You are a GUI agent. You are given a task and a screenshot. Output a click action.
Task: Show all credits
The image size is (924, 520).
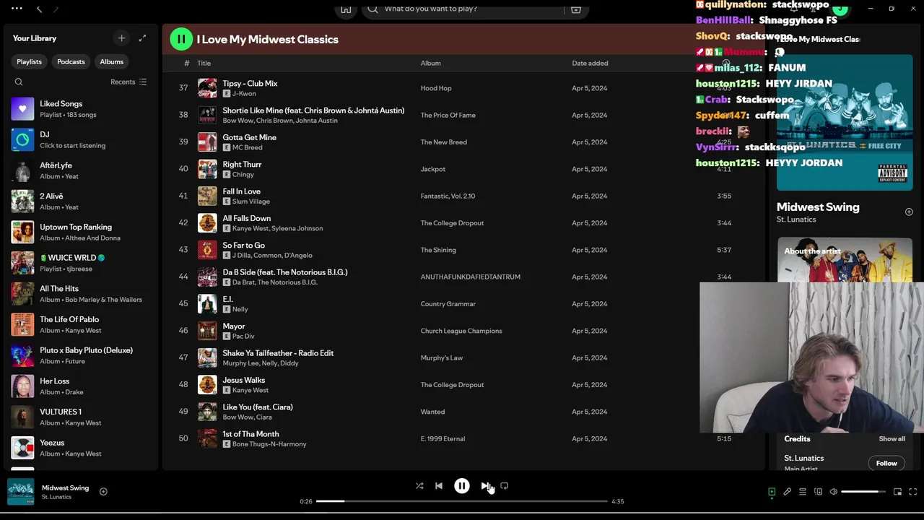point(892,439)
